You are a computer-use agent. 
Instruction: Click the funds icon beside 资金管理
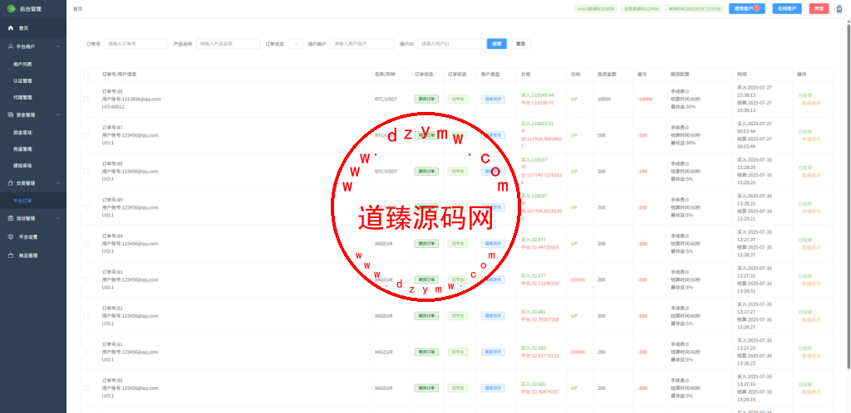coord(10,114)
